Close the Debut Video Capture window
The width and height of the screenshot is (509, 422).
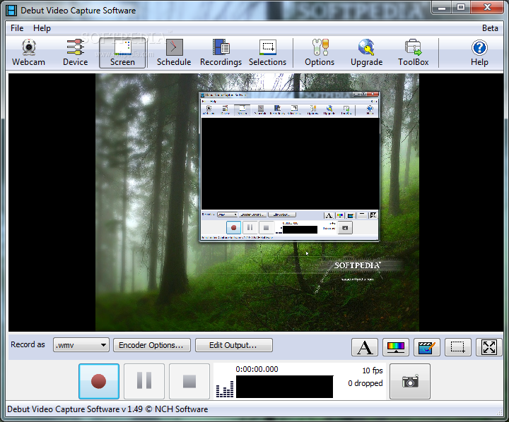click(487, 7)
